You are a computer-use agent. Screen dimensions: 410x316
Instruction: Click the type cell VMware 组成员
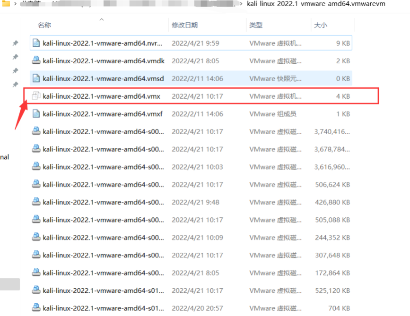pos(273,114)
